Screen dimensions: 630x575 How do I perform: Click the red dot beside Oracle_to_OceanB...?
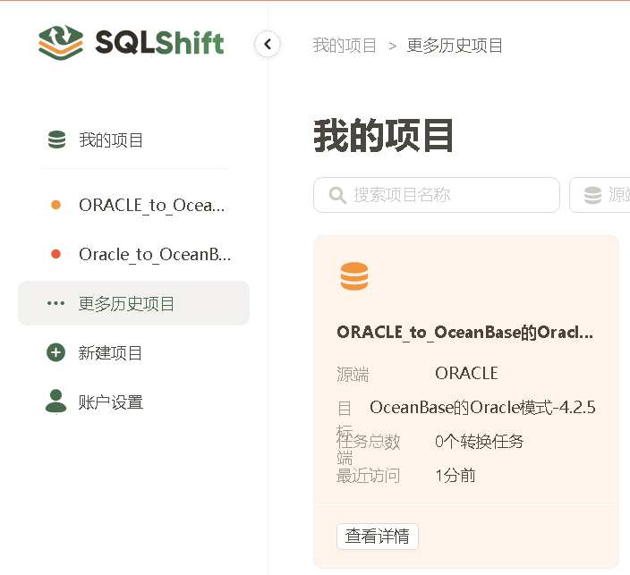point(56,254)
